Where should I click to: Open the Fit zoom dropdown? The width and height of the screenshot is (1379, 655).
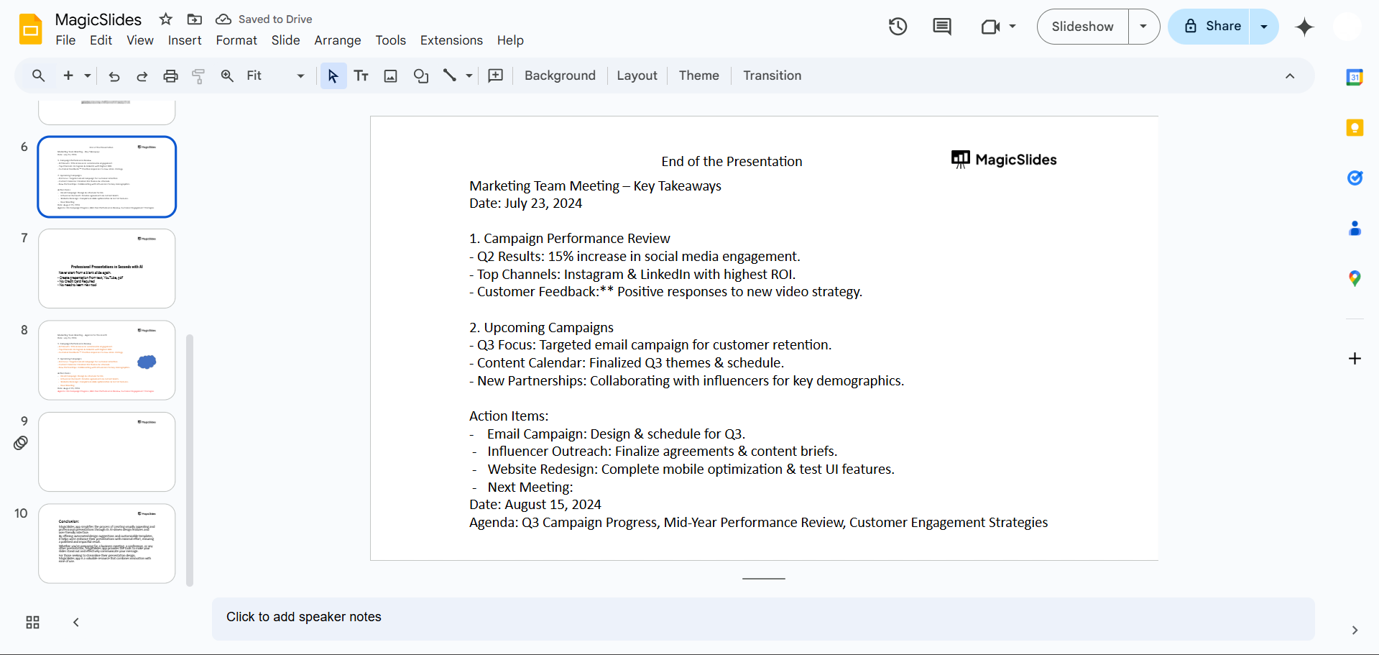pos(275,76)
